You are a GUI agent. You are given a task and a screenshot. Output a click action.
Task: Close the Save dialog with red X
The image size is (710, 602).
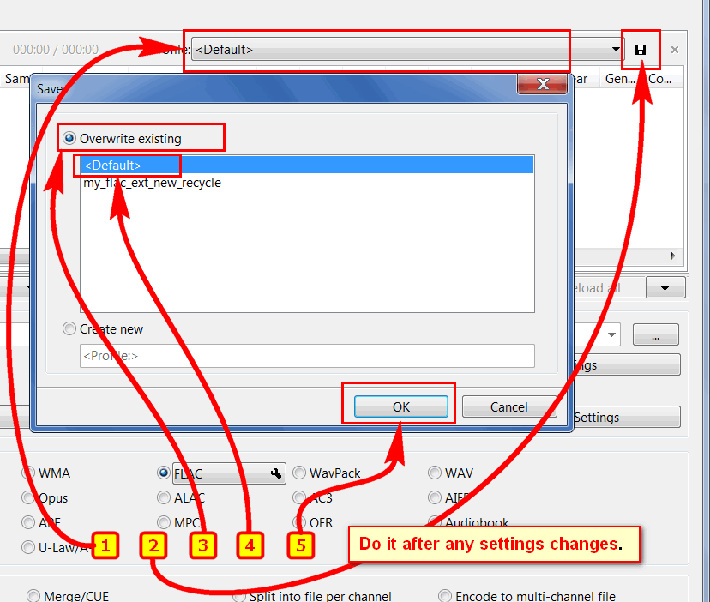[x=542, y=84]
